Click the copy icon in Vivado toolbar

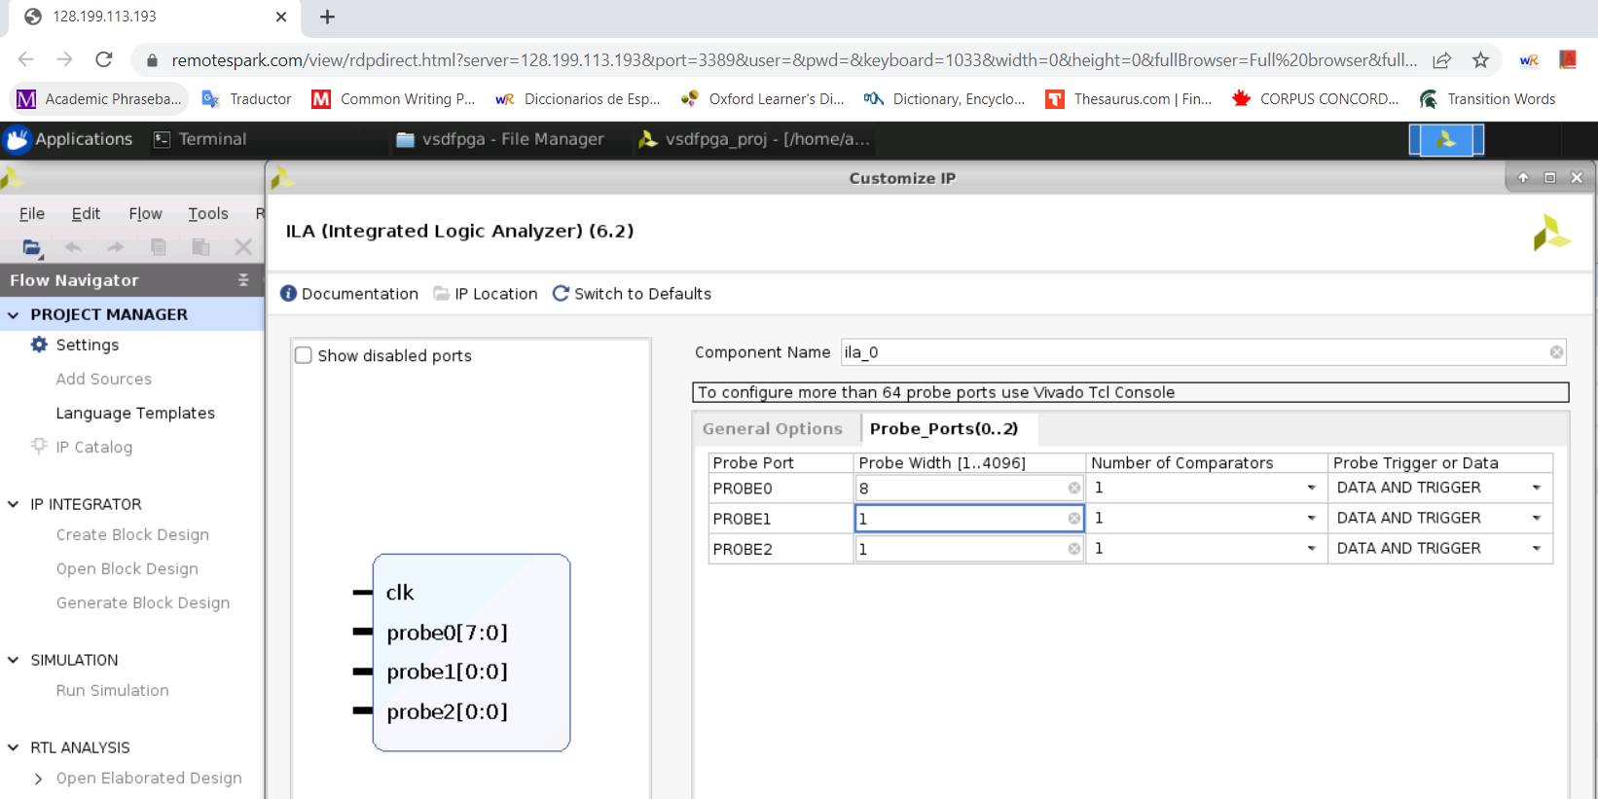coord(159,247)
